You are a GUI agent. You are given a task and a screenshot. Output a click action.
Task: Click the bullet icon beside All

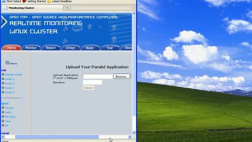tap(3, 125)
